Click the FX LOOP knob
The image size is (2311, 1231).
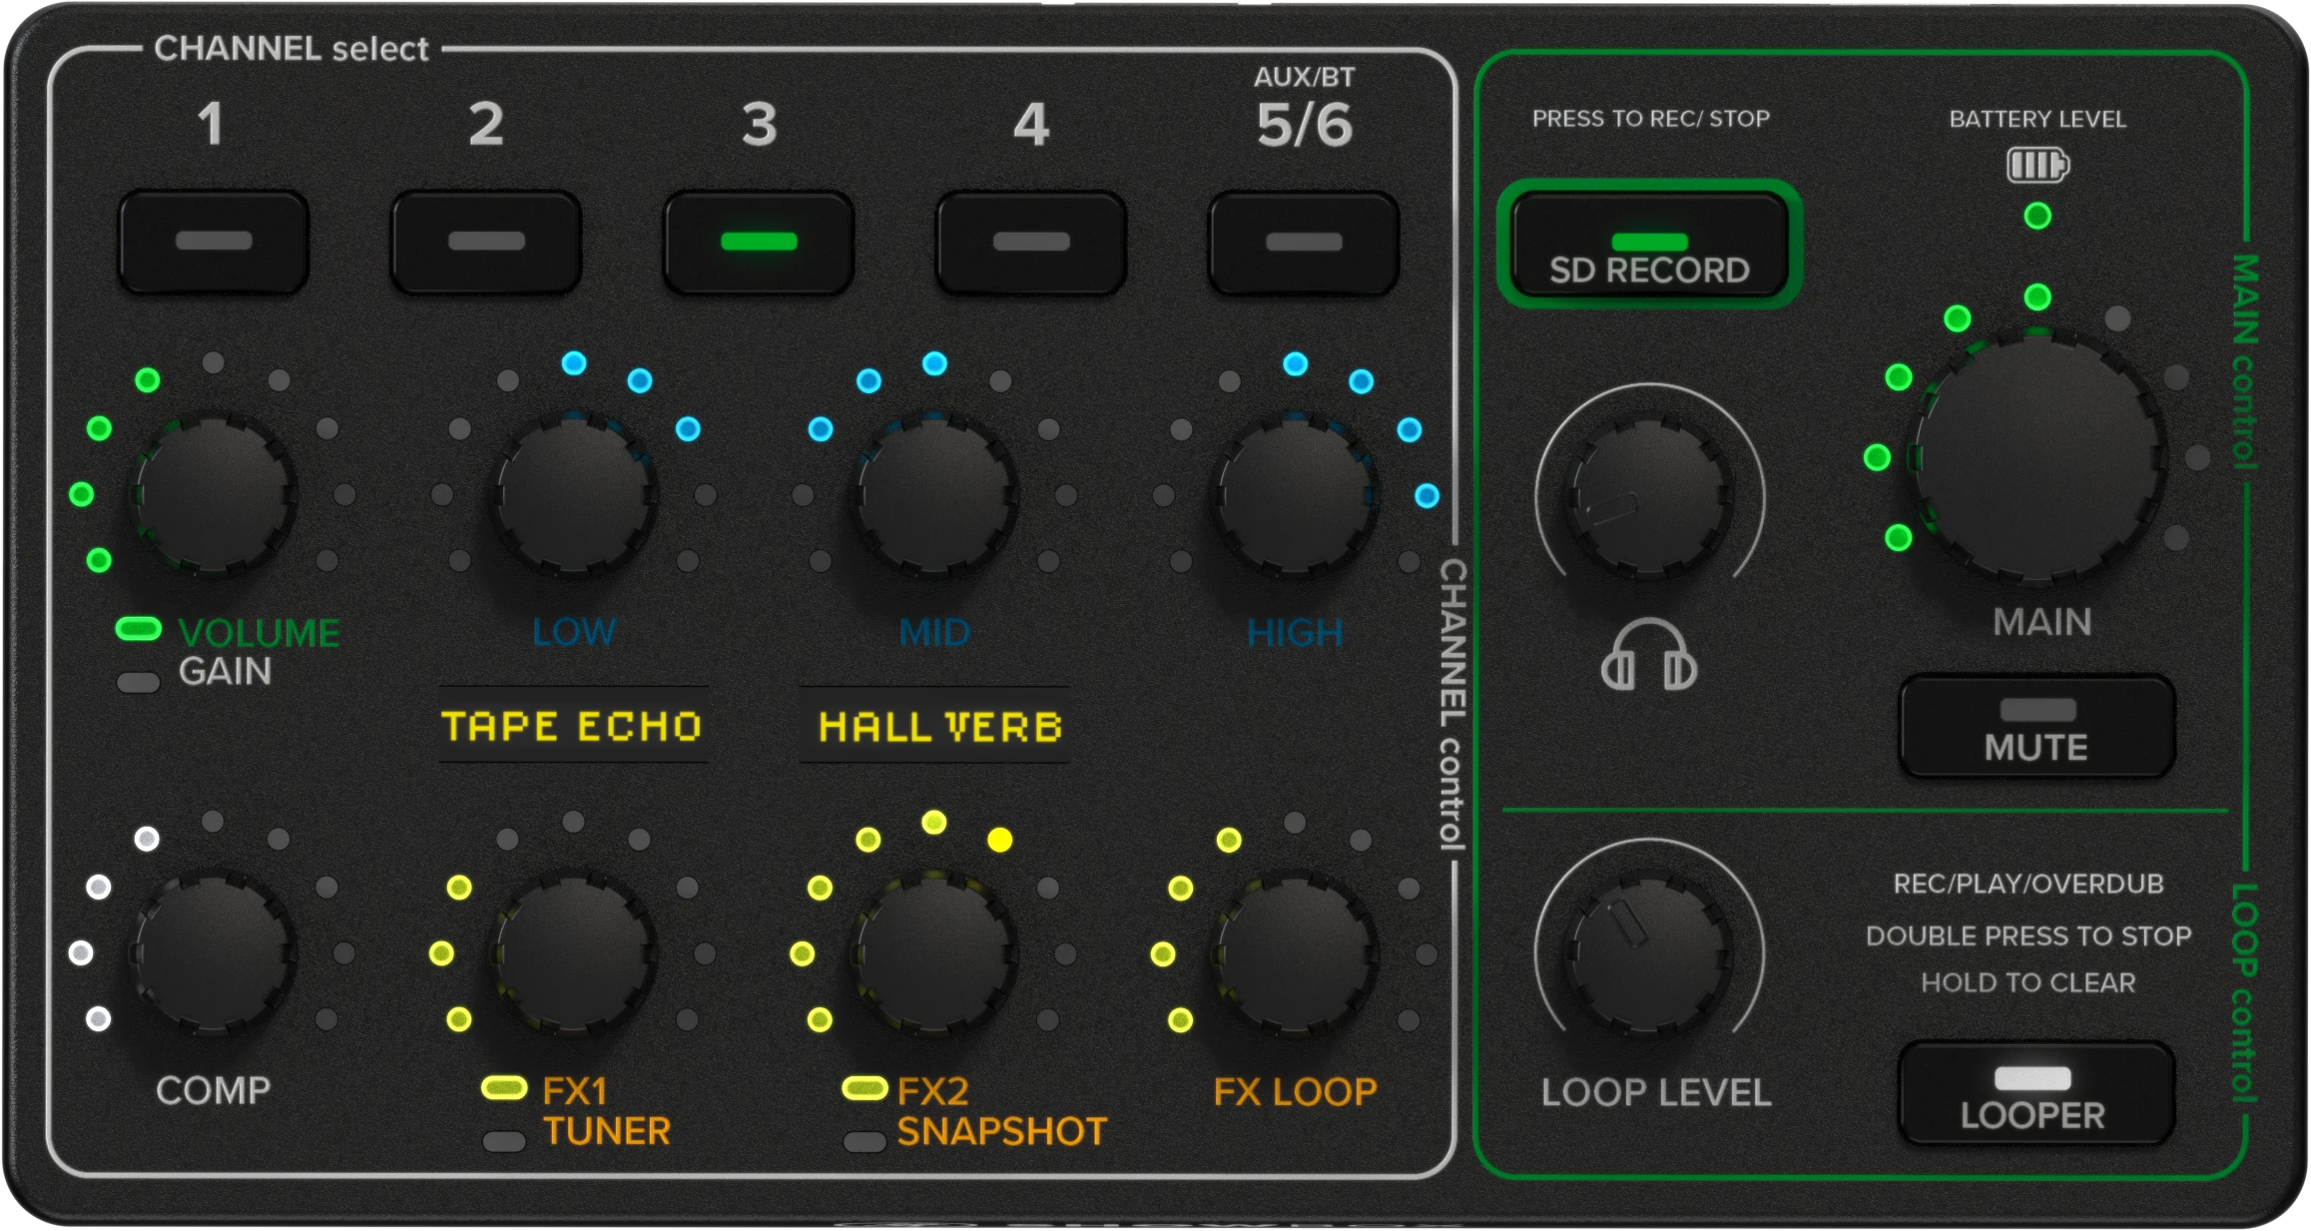point(1295,953)
